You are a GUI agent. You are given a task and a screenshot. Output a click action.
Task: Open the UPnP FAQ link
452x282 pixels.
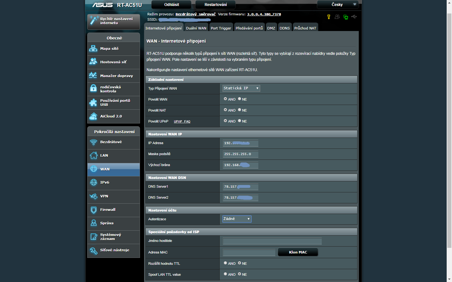(x=182, y=122)
